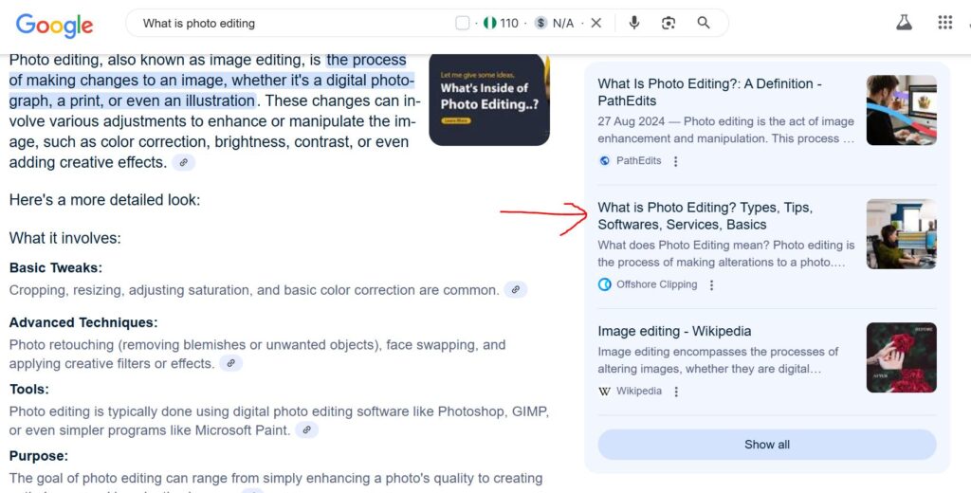Click the dollar CPC icon beside N/A
Image resolution: width=971 pixels, height=493 pixels.
coord(541,23)
